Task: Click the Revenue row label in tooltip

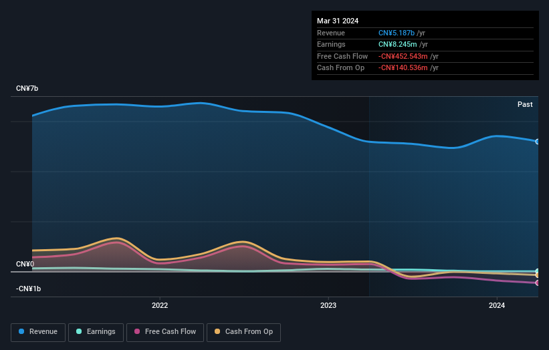Action: [x=331, y=33]
